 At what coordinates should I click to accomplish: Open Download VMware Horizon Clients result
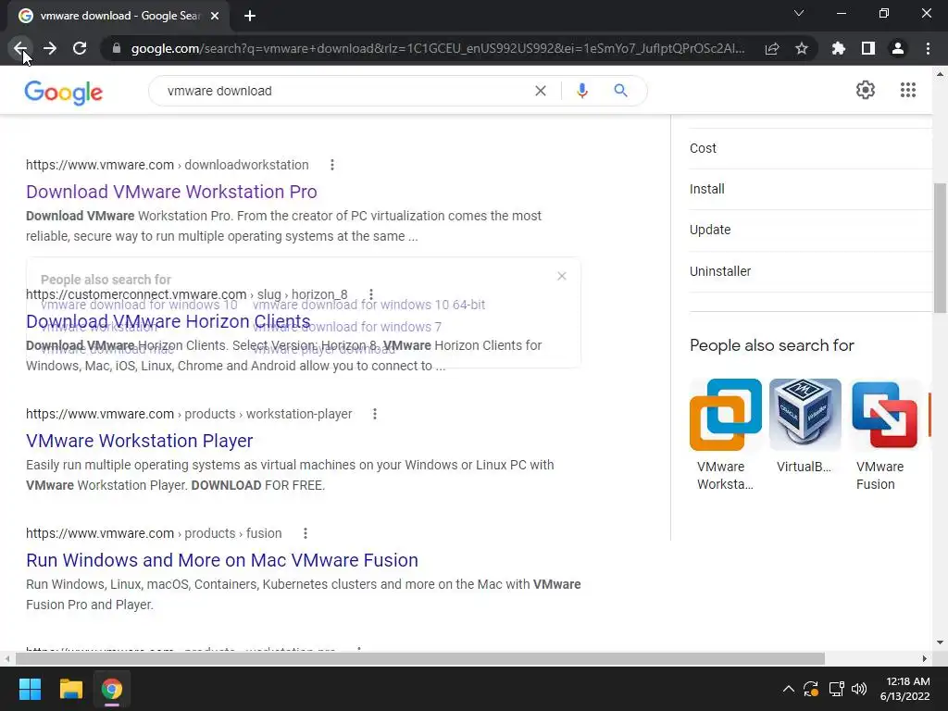coord(168,321)
